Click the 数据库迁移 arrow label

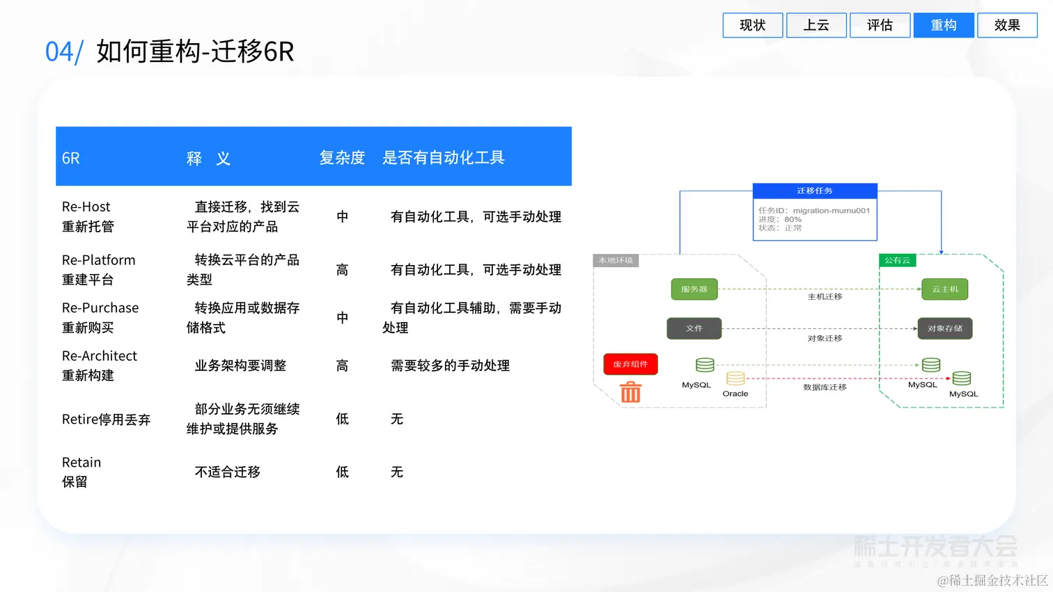[825, 387]
